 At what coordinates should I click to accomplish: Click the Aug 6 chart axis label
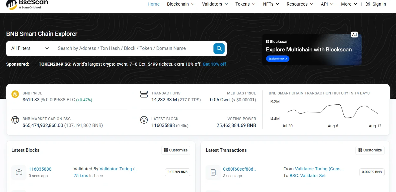333,126
